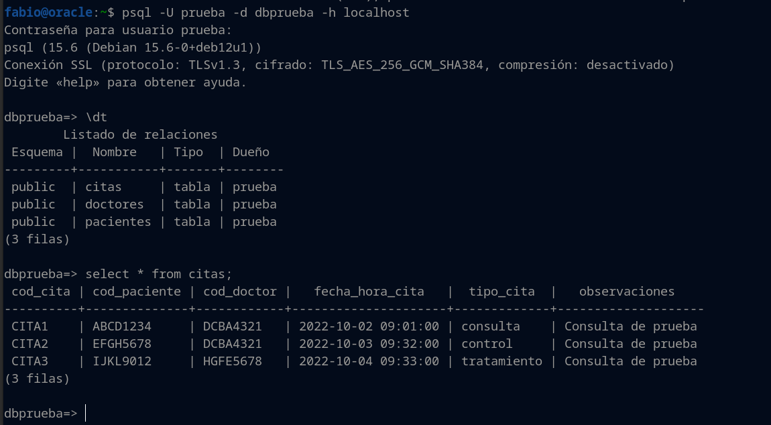Viewport: 771px width, 425px height.
Task: Click the observaciones column header
Action: (627, 292)
